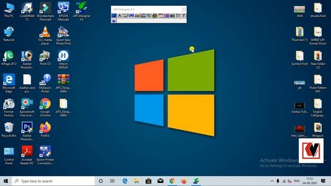Open Epson Printer Connection shortcut
Viewport: 331px width, 186px height.
tap(45, 155)
